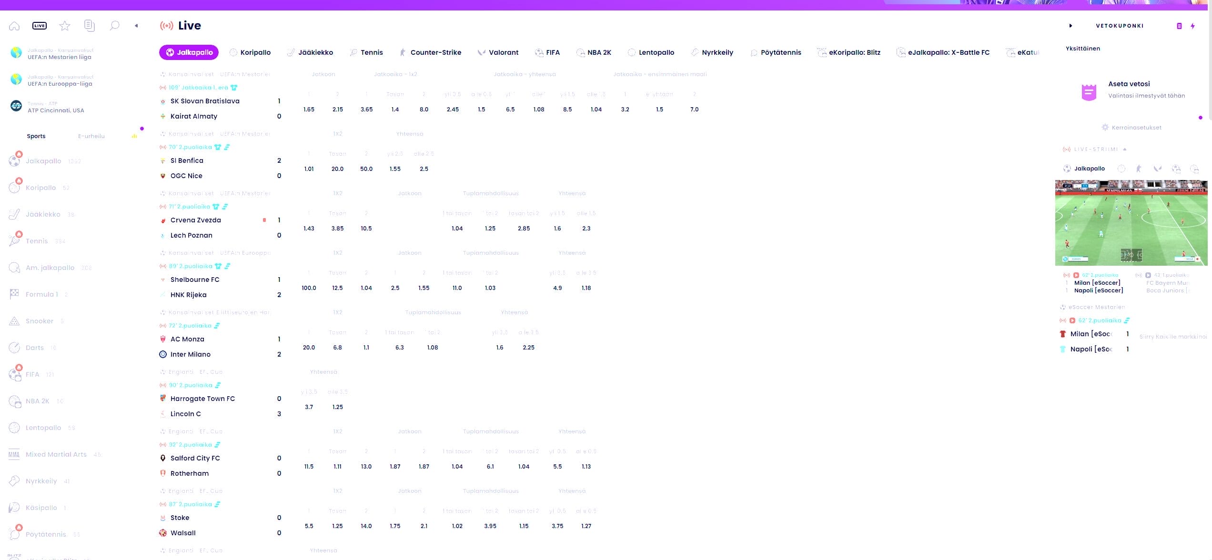The height and width of the screenshot is (560, 1212).
Task: Click the LIVE badge icon in sidebar
Action: pos(40,26)
